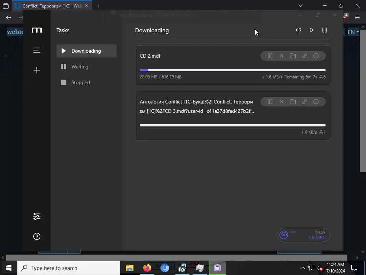Open the browser hamburger menu
The width and height of the screenshot is (366, 275).
click(x=357, y=18)
